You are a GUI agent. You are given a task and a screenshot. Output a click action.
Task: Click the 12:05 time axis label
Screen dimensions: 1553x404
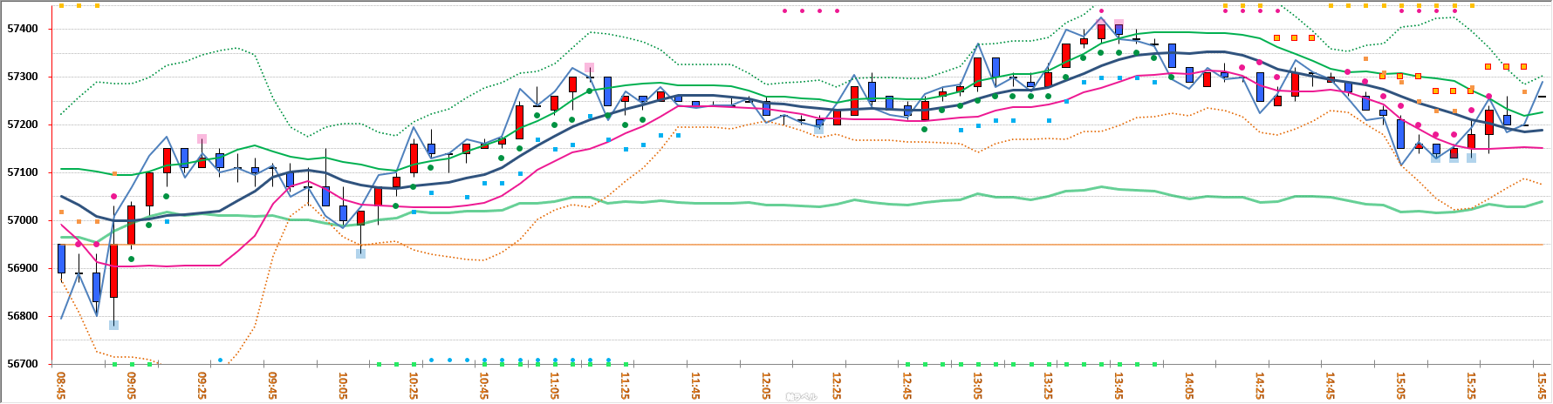coord(766,385)
